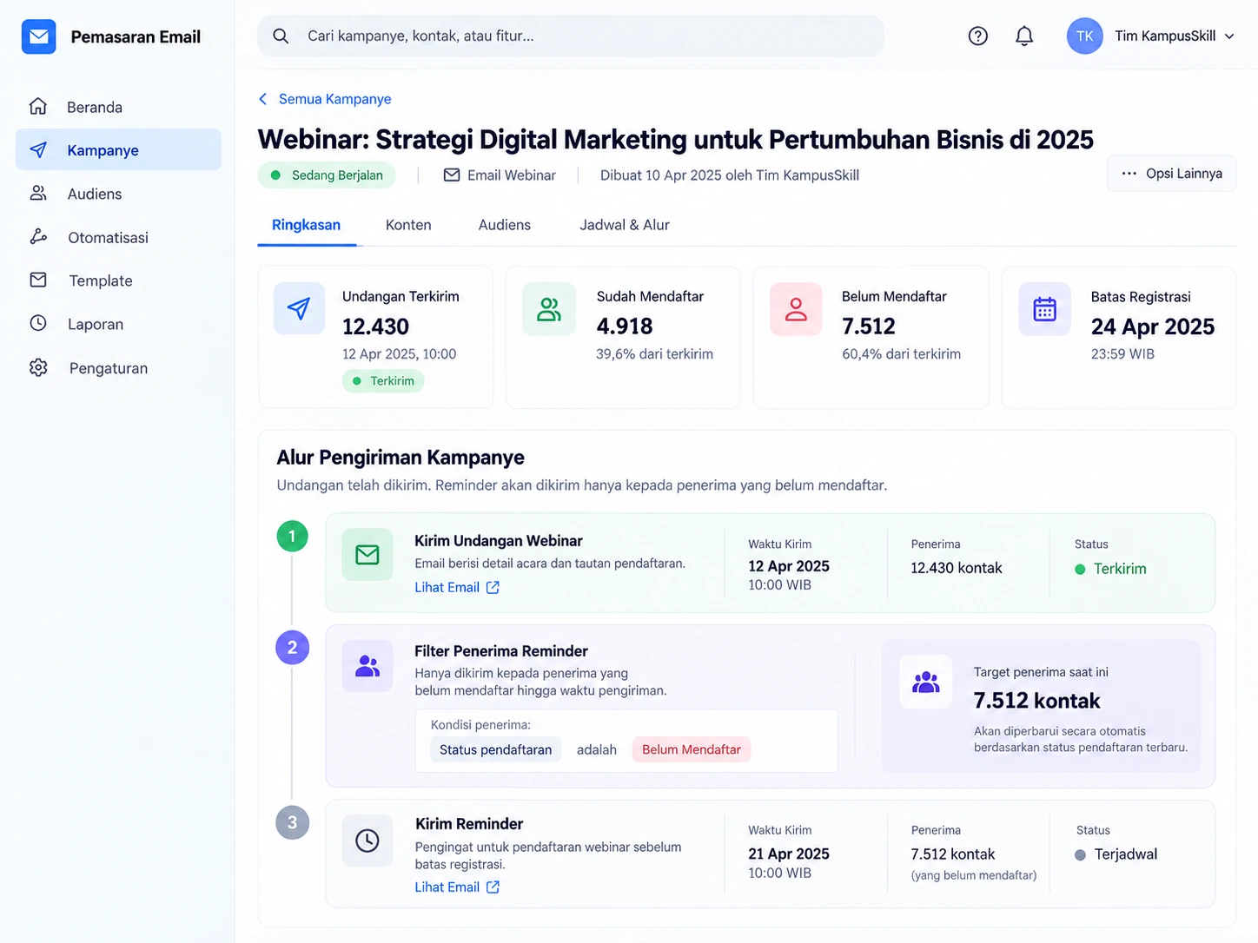Click the Laporan clock icon
This screenshot has height=943, width=1258.
pos(38,323)
